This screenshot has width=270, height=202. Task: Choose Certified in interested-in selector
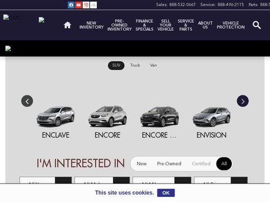pos(201,164)
